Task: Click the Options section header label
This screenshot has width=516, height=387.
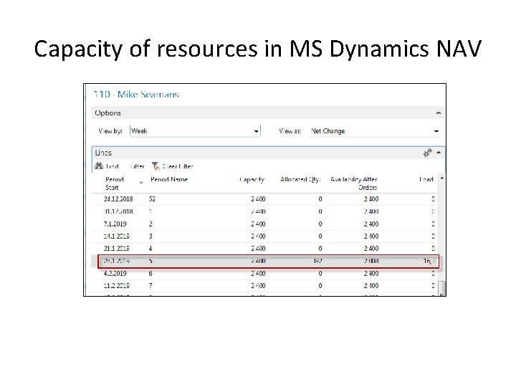Action: coord(107,113)
